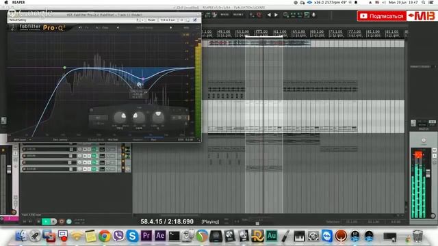Click the Pro-Q 2 output gain readout
Viewport: 438px width, 246px height.
189,139
